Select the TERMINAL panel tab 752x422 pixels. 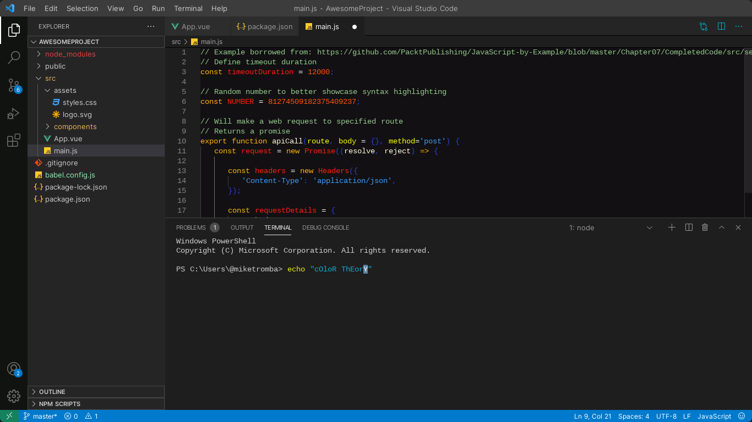[278, 227]
